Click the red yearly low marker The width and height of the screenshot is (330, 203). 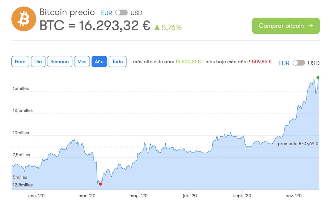point(101,184)
